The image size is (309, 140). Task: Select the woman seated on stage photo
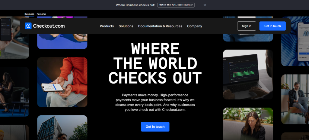click(x=14, y=92)
